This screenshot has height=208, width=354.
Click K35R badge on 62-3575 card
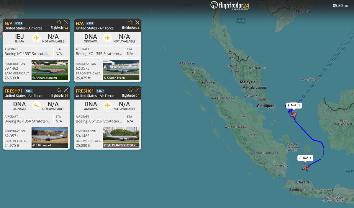click(x=90, y=23)
